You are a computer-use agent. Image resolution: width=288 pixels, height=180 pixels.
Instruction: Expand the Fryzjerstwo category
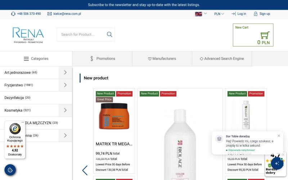click(x=65, y=85)
